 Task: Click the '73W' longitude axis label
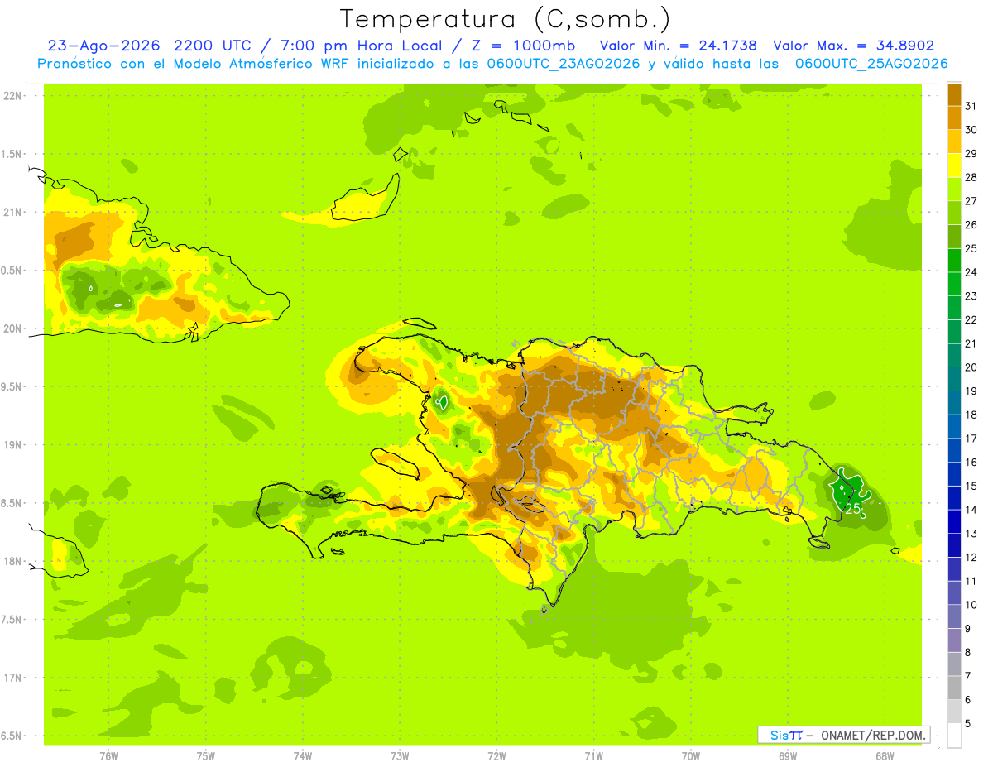click(x=400, y=756)
